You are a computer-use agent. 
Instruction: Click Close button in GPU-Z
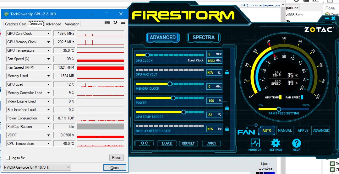pos(114,167)
